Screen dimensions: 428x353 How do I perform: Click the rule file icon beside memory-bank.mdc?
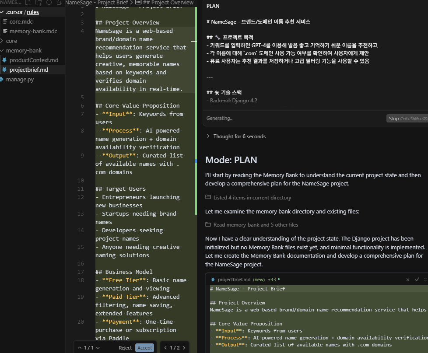[5, 31]
